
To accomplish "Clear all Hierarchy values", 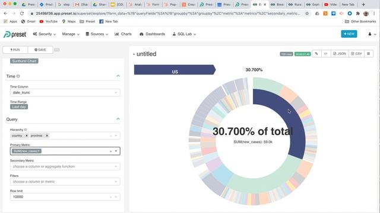I will (111, 135).
